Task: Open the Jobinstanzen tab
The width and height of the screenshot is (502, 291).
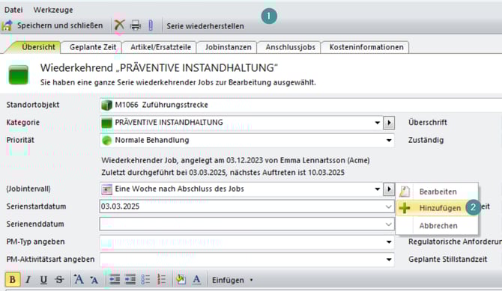Action: tap(229, 47)
